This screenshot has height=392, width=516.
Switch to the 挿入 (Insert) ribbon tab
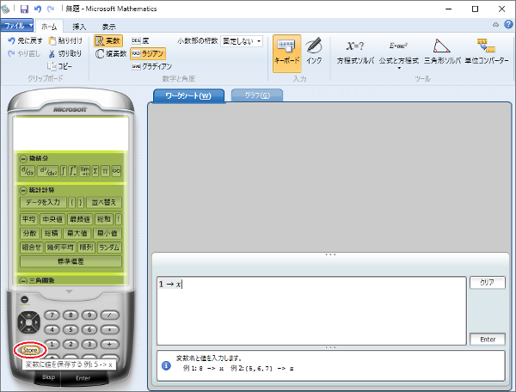[x=79, y=27]
